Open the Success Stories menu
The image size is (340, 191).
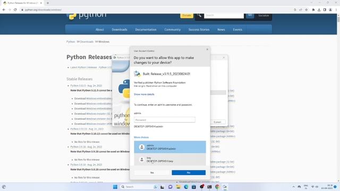click(199, 30)
